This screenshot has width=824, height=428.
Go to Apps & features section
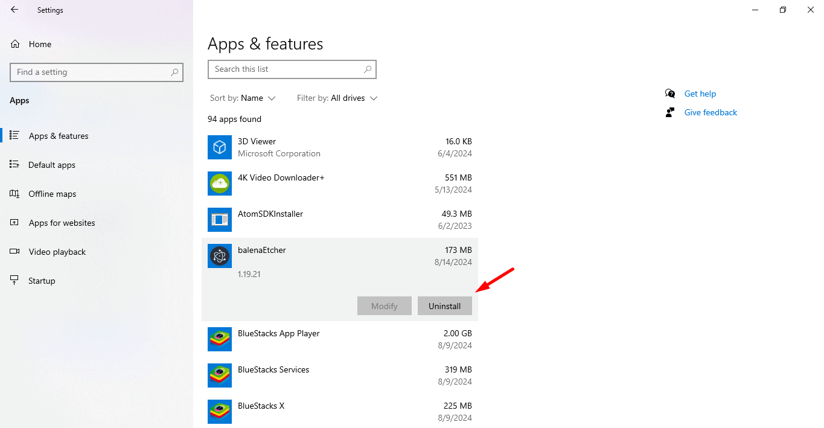97,136
